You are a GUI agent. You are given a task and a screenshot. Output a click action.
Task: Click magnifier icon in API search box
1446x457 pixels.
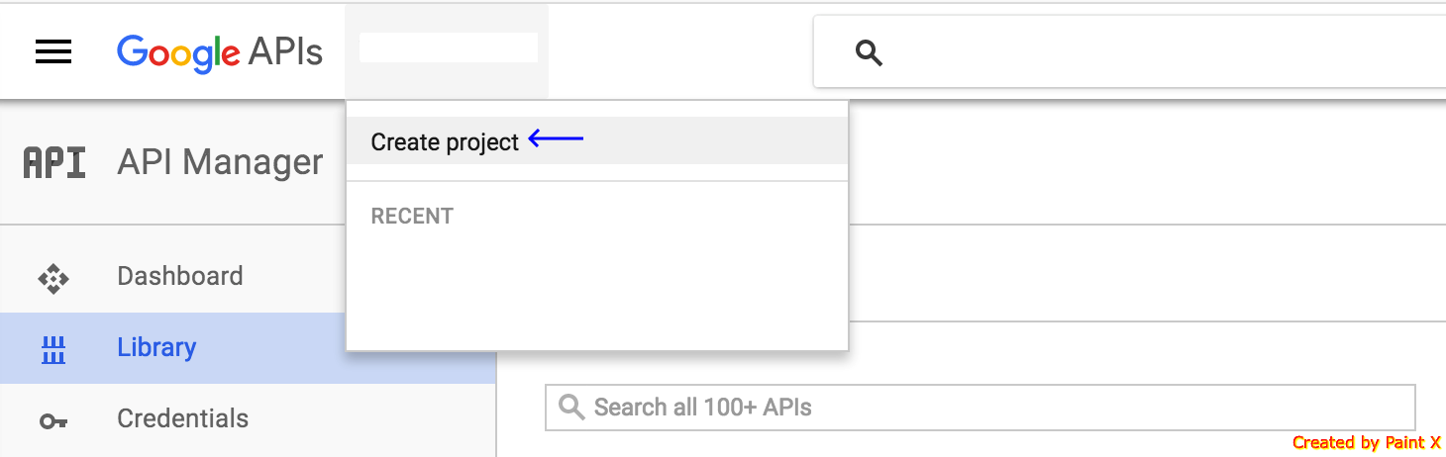(571, 407)
